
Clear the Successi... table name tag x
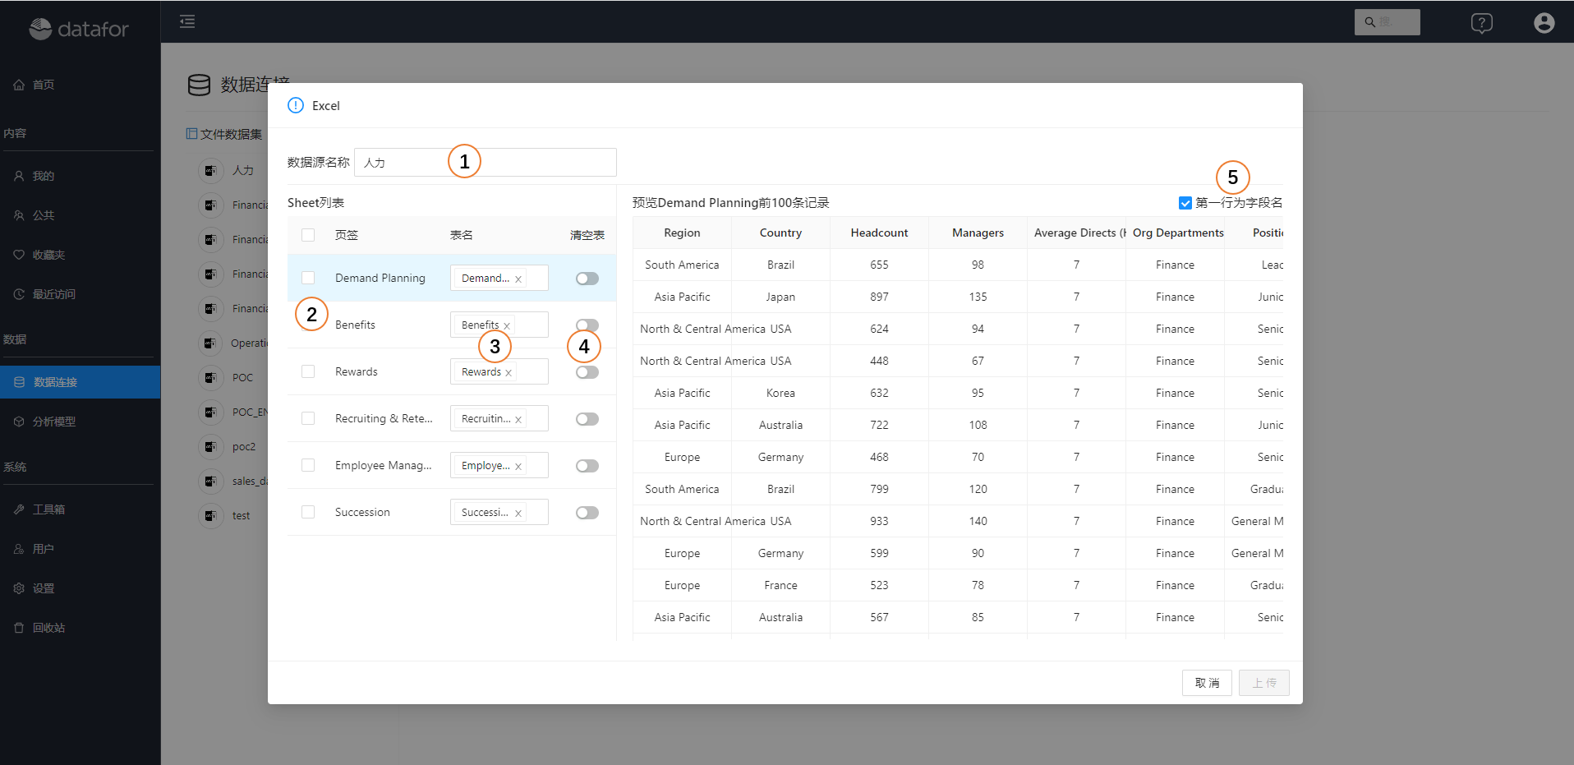tap(518, 514)
